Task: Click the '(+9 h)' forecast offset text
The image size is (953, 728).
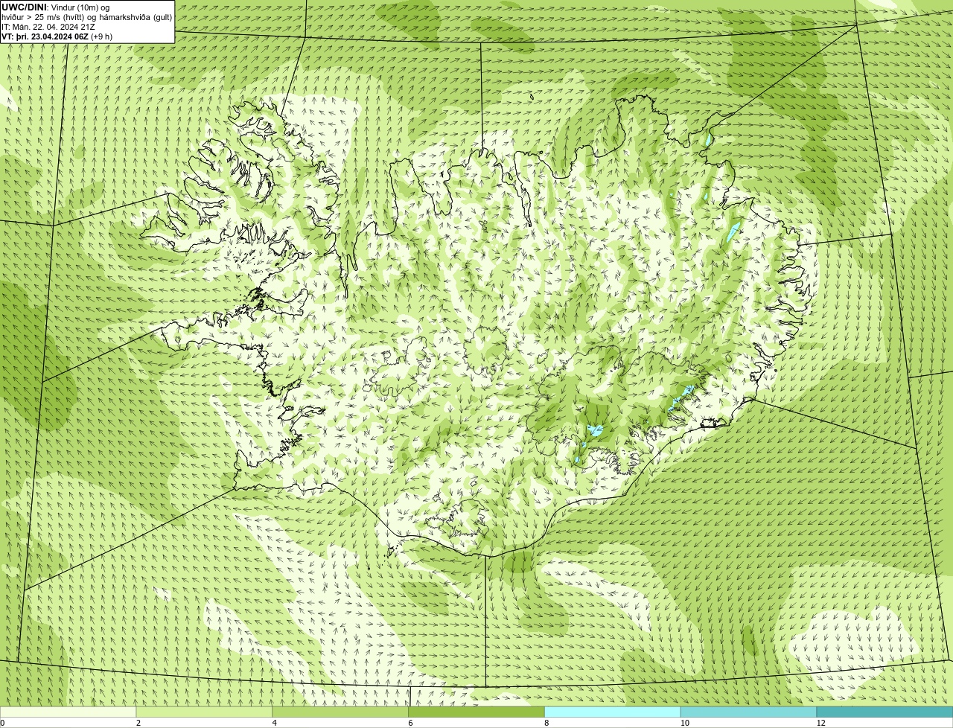Action: click(101, 36)
